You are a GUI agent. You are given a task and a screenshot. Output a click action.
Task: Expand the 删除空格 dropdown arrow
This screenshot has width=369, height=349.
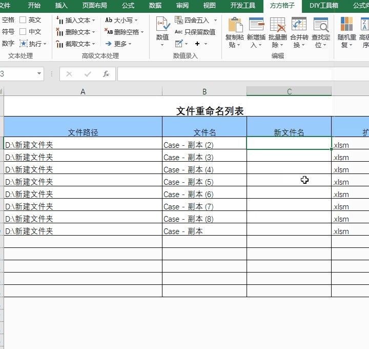pos(142,32)
